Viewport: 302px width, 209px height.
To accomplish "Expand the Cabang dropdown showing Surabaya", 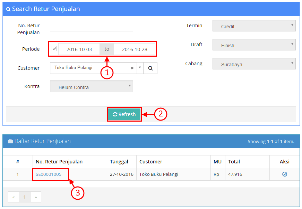I will coord(254,64).
